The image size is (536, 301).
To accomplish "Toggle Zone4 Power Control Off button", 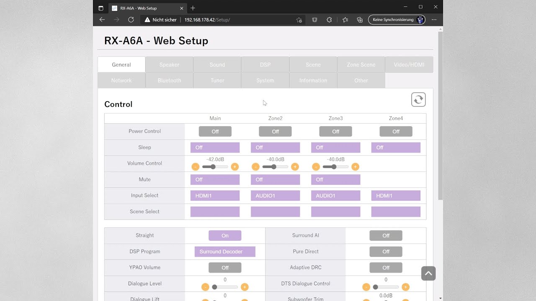I will [x=396, y=131].
